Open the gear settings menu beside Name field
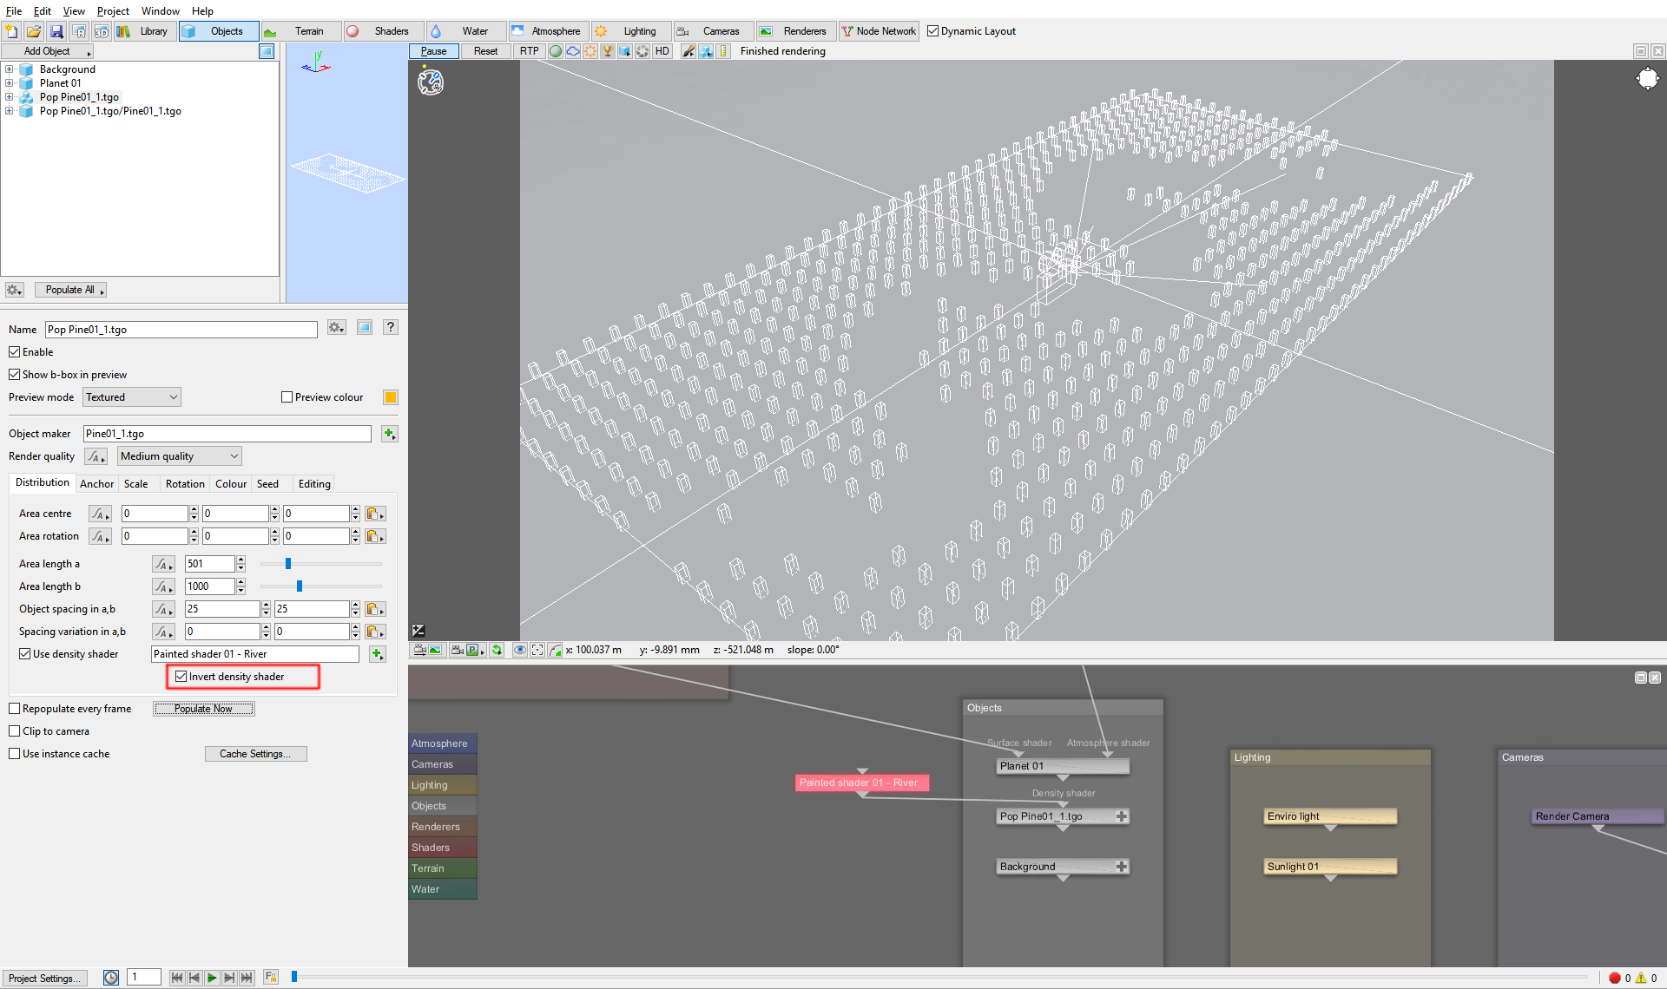This screenshot has width=1667, height=989. point(337,328)
